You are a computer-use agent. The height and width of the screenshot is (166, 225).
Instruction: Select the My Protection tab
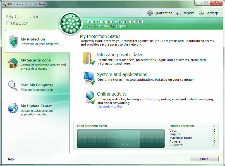pos(37,41)
